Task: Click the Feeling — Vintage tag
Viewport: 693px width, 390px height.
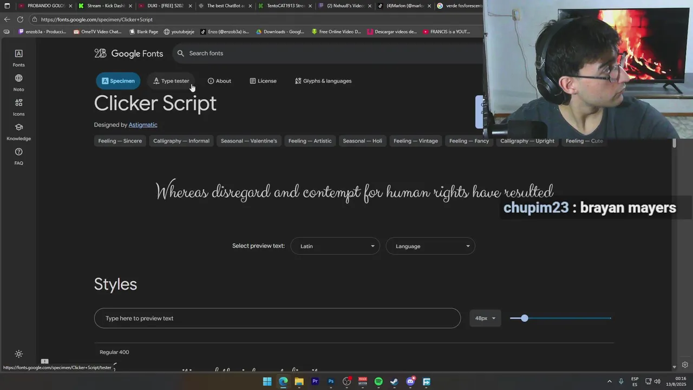Action: (x=416, y=141)
